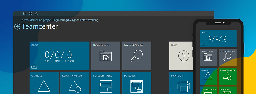
Task: Open the desktop INBOX tile
Action: [x=60, y=56]
